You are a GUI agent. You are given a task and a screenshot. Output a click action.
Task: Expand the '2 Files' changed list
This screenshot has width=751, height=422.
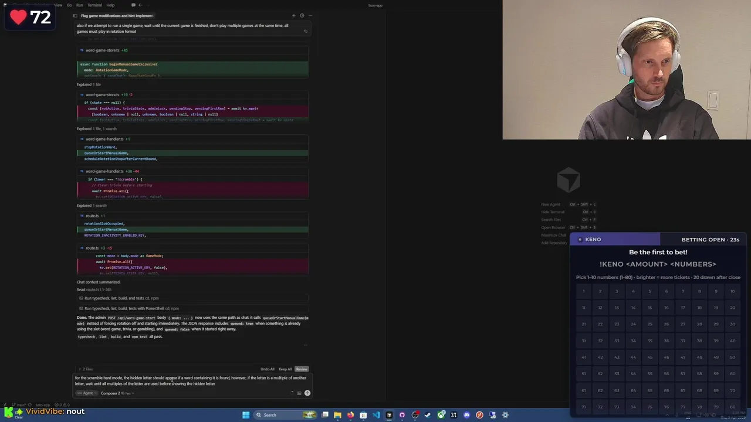point(86,369)
